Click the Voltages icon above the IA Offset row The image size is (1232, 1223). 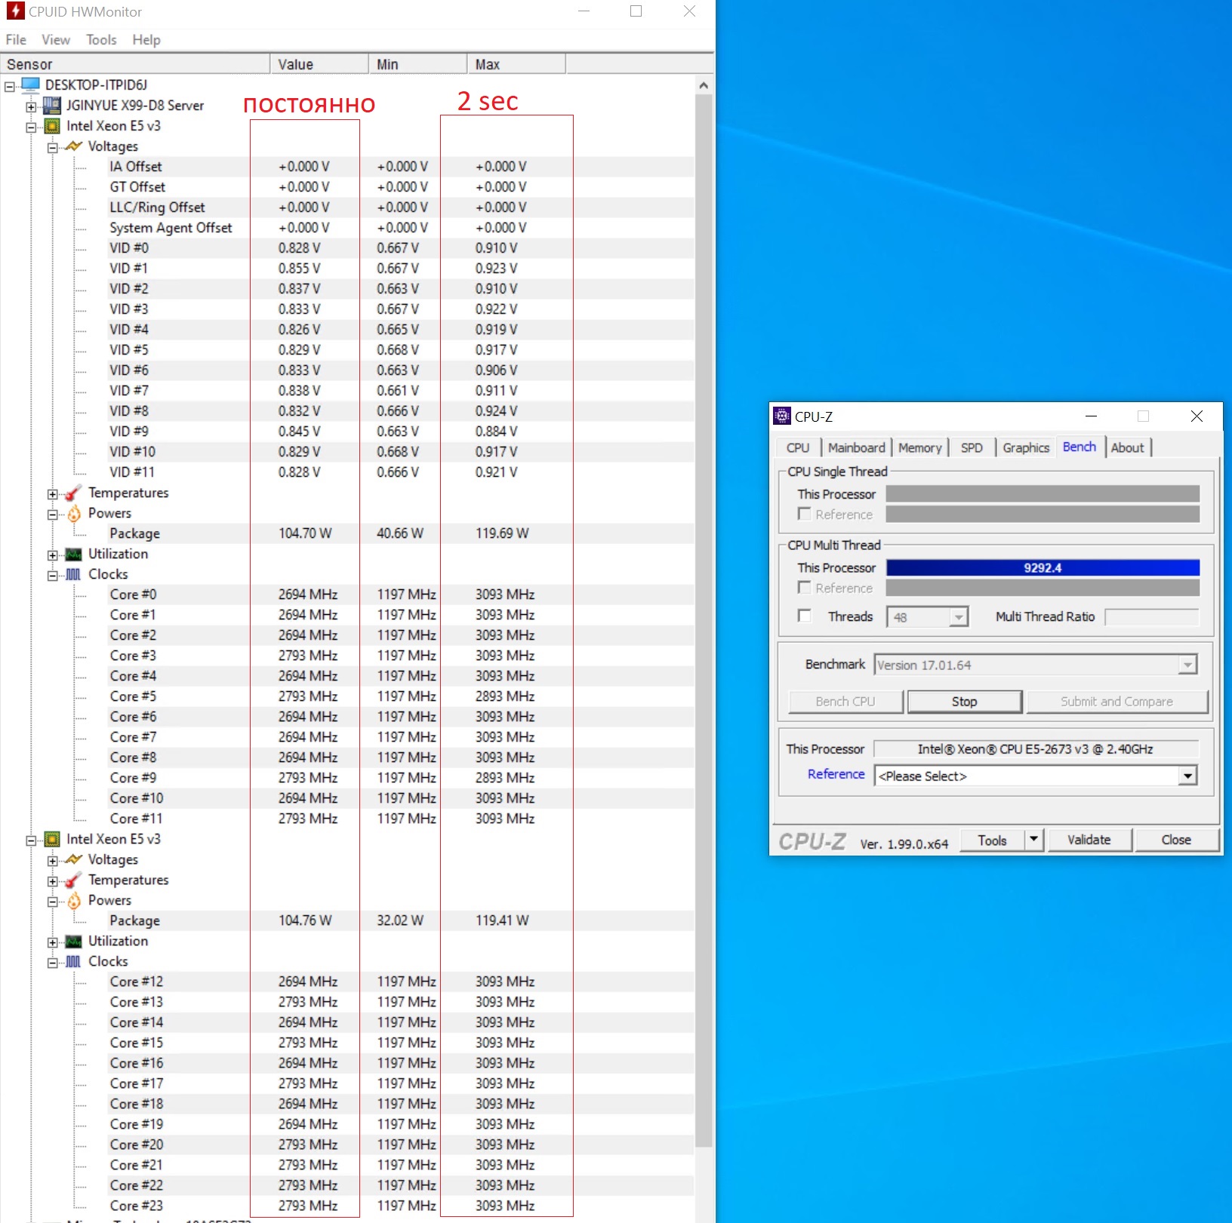click(x=73, y=146)
